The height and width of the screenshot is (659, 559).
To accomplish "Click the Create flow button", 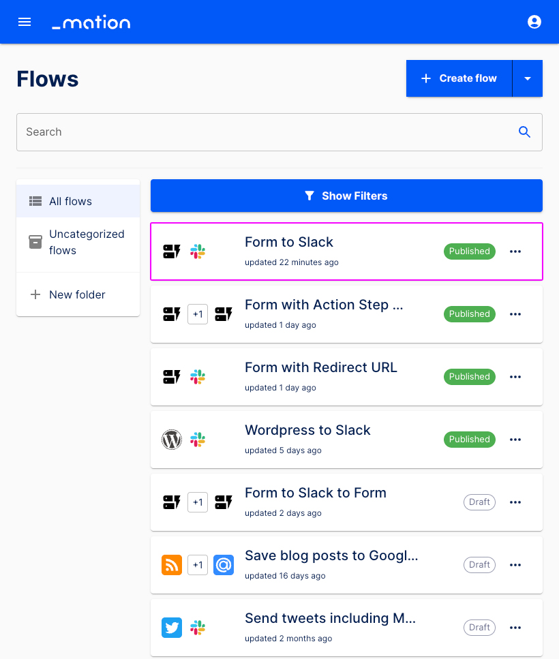I will [459, 78].
